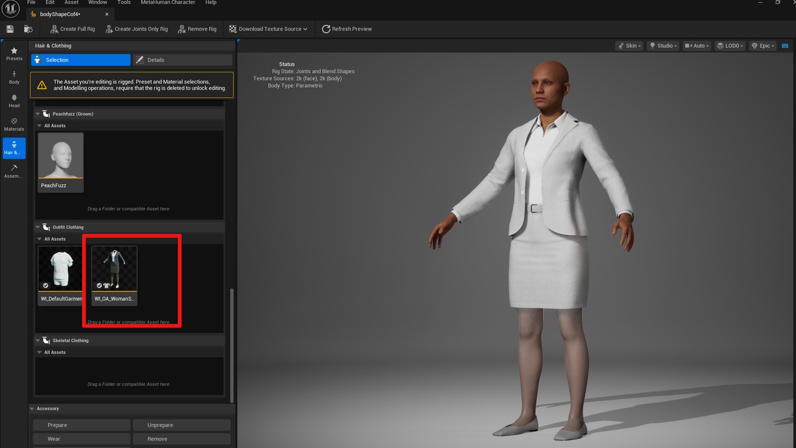Screen dimensions: 796x448
Task: Open Download Texture Source dropdown
Action: 268,29
